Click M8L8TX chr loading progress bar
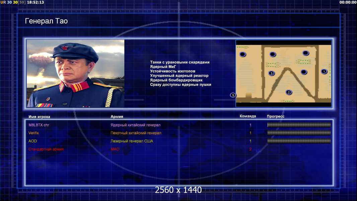Screen dimensions: 357x201 pyautogui.click(x=299, y=125)
